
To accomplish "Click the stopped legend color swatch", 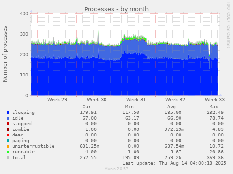I will (8, 124).
